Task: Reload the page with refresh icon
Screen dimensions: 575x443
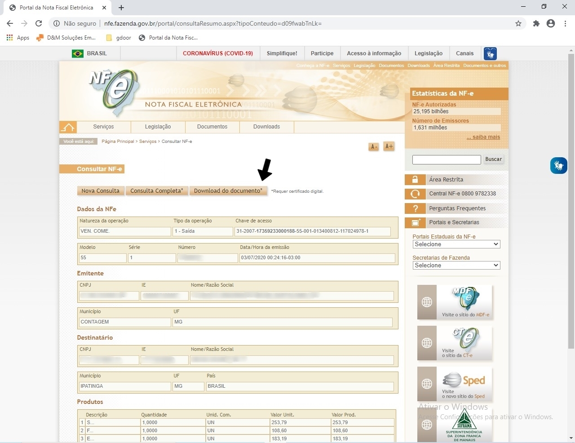Action: 39,23
